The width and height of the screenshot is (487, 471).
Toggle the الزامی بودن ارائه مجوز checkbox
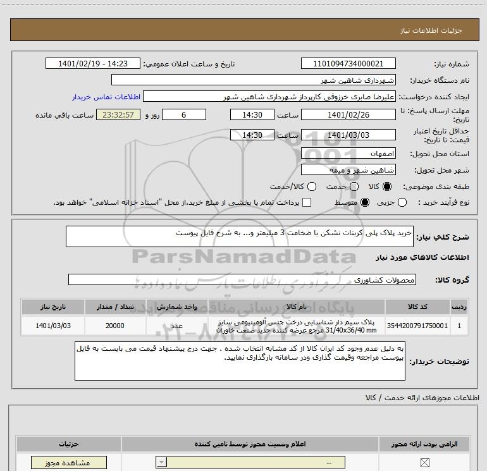pos(424,463)
